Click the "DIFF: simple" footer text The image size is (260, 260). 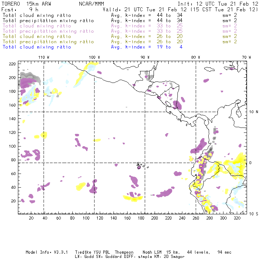138,257
